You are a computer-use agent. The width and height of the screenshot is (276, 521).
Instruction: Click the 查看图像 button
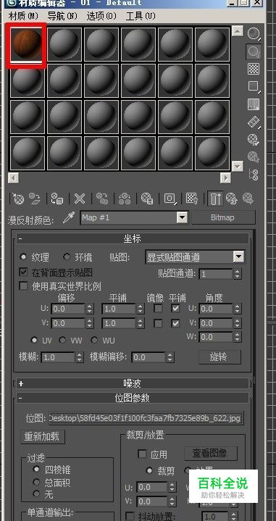coord(211,453)
